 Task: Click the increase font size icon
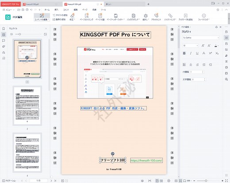pos(203,46)
